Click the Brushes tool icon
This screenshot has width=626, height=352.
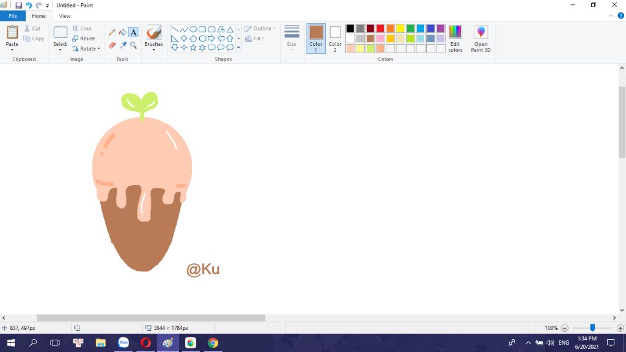[x=153, y=32]
